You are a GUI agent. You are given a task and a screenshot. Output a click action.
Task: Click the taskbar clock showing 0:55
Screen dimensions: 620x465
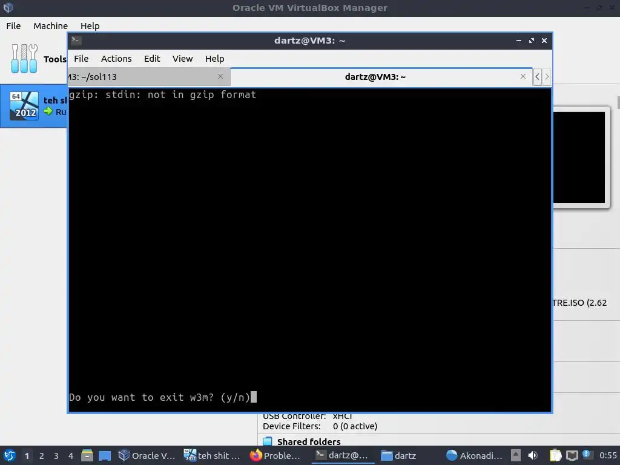(608, 455)
